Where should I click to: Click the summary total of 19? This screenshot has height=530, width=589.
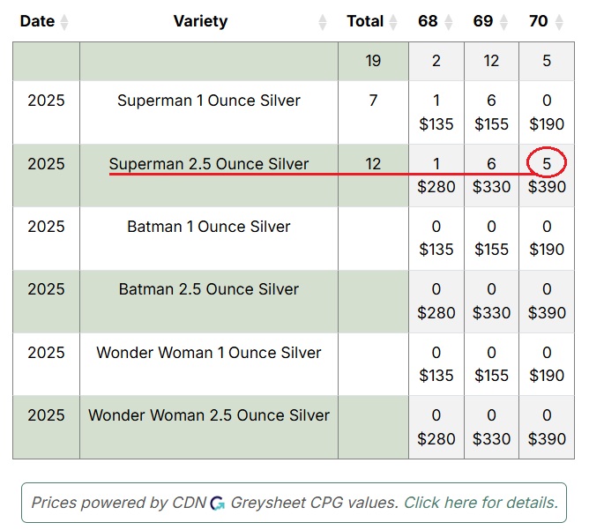[x=373, y=61]
